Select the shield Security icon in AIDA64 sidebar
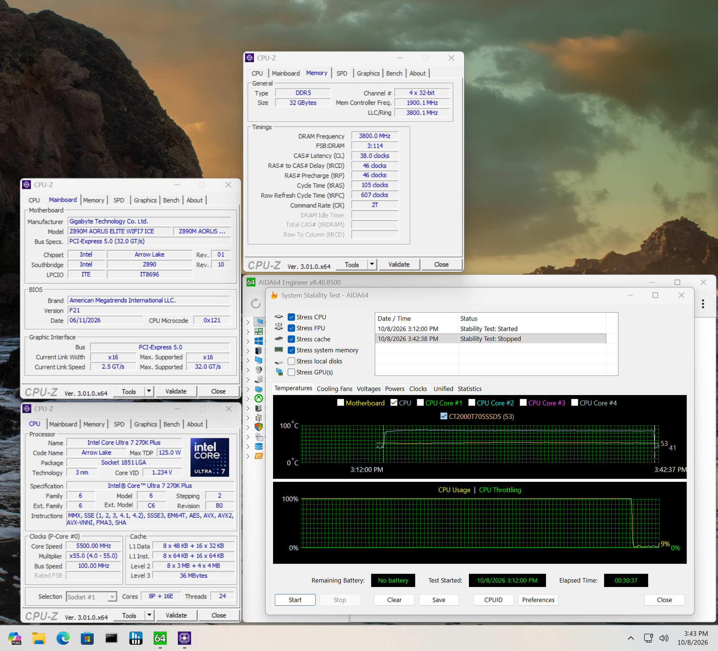Screen dimensions: 718x651 258,427
